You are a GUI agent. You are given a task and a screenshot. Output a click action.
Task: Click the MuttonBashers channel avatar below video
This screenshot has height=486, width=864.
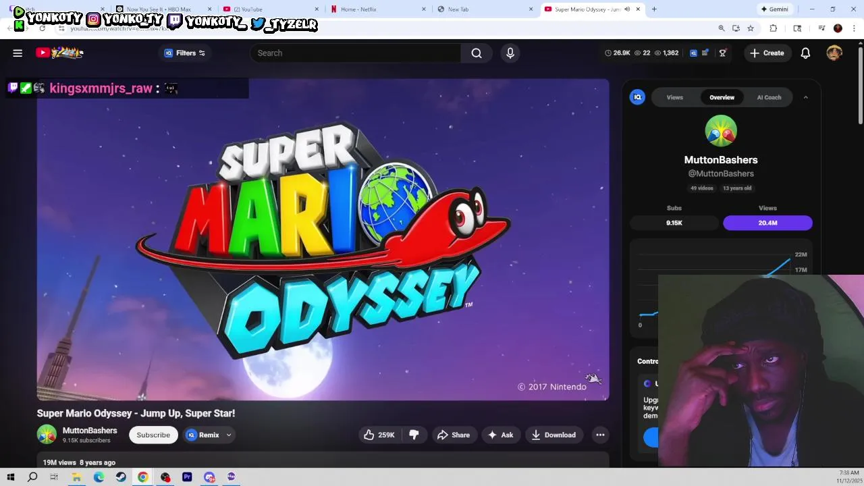tap(47, 435)
